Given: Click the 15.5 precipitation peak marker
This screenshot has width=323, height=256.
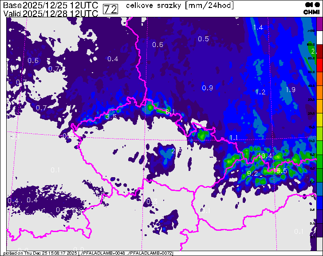Looking at the screenshot, I should [280, 171].
